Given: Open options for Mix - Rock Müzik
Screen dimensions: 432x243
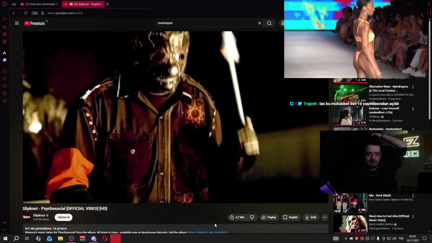Looking at the screenshot, I should click(413, 196).
